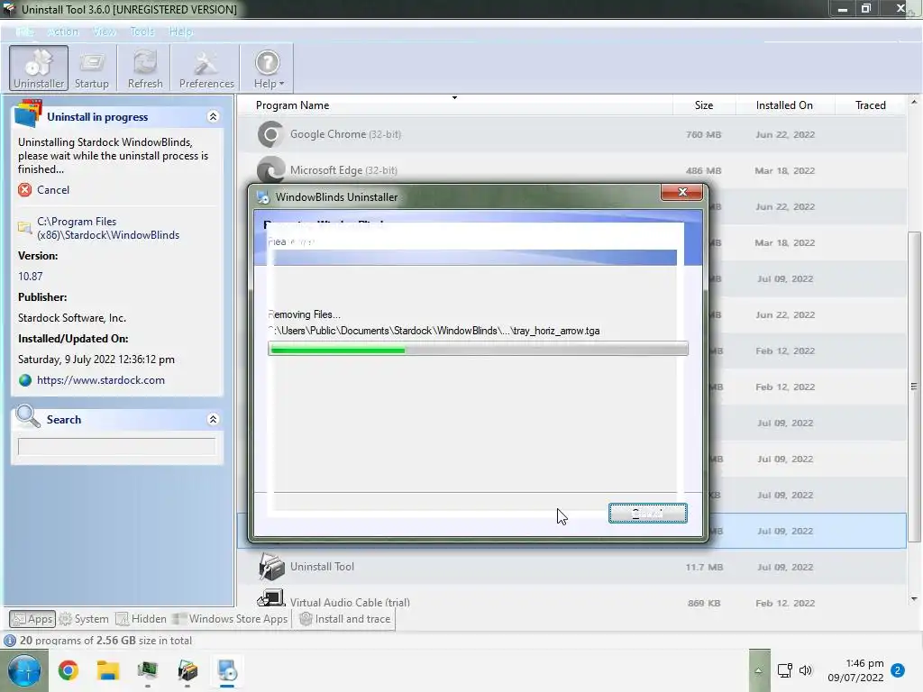Screen dimensions: 923x692
Task: Switch to the System tab
Action: click(x=84, y=619)
